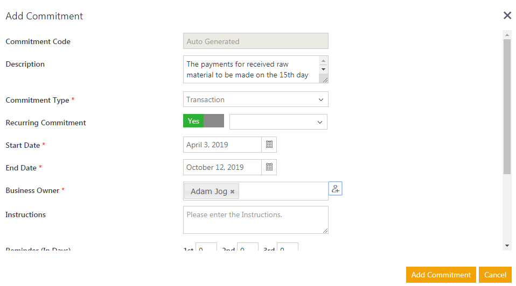Close the Add Commitment dialog
Screen dimensions: 516x286
click(507, 15)
